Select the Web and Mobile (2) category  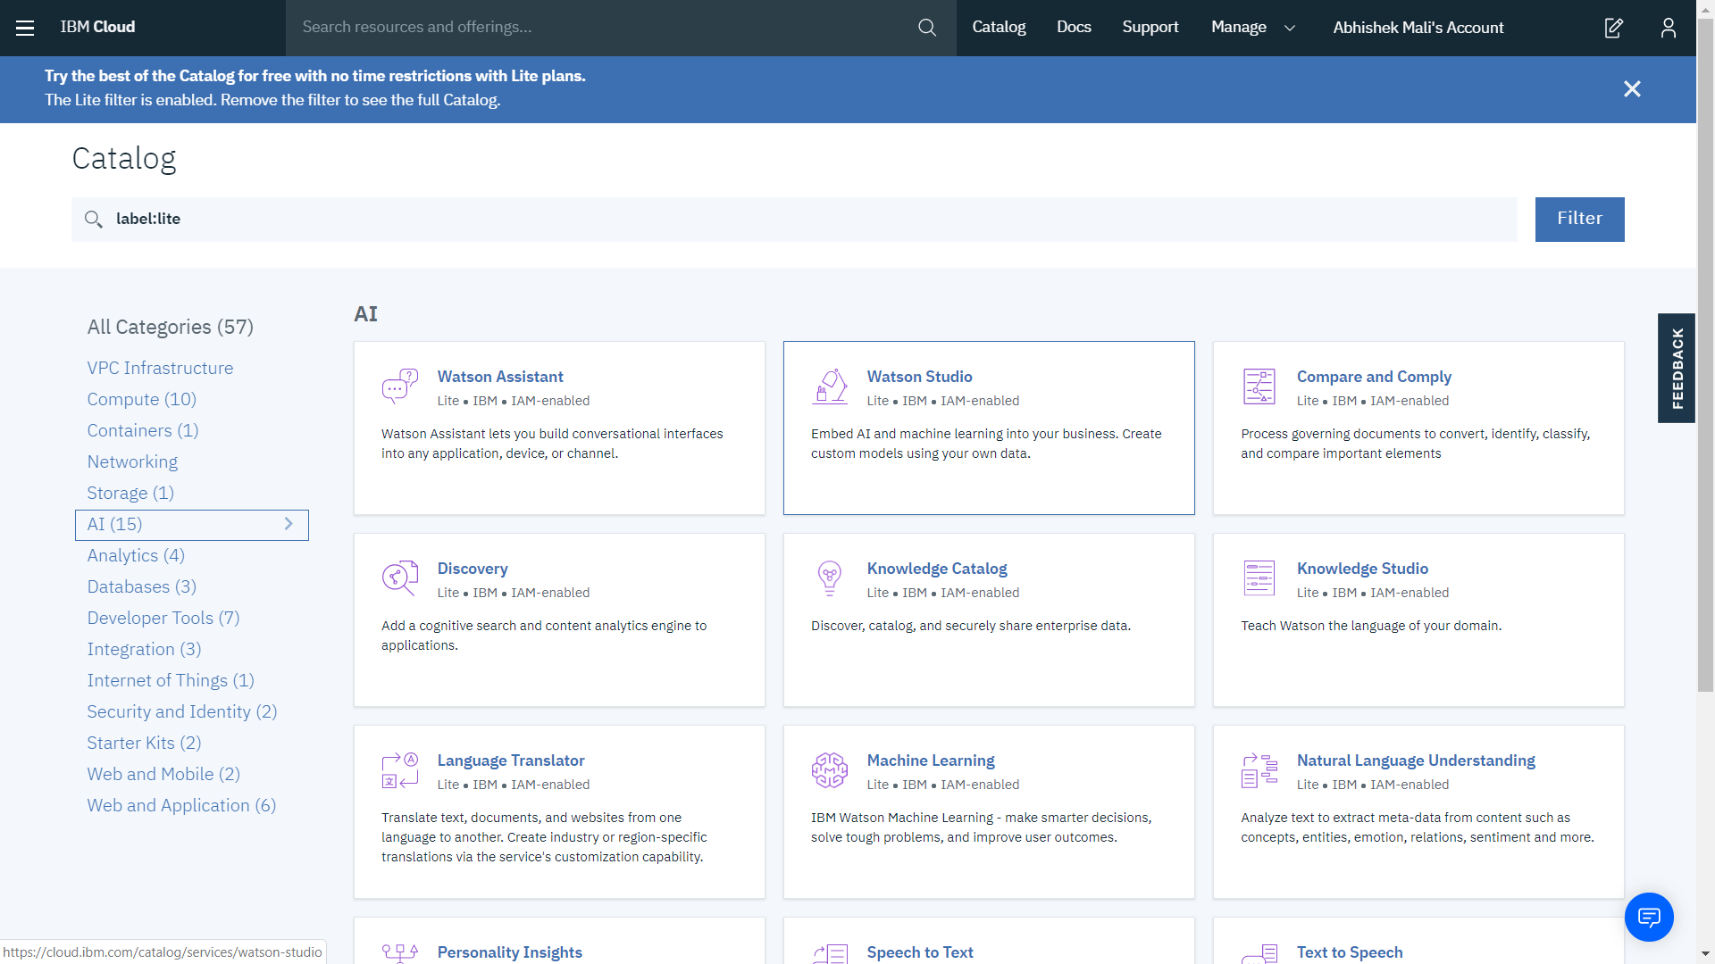(163, 774)
